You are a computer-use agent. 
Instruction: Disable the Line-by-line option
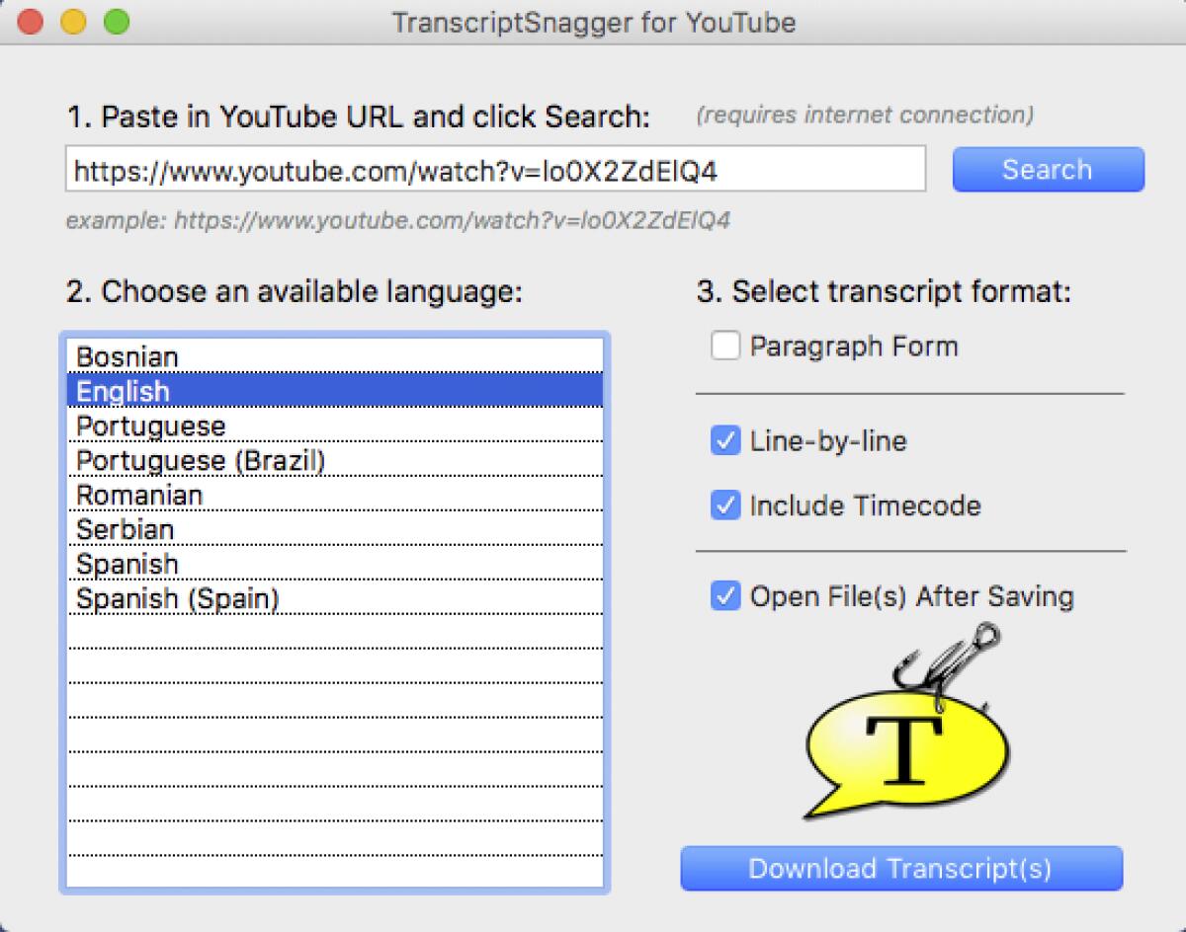point(726,441)
